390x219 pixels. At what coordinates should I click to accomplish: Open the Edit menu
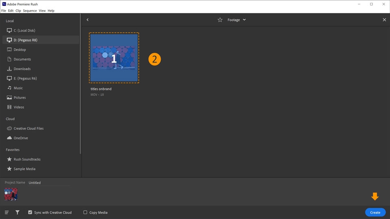pos(11,11)
